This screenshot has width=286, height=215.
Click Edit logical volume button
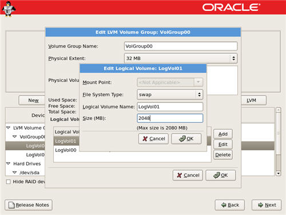(223, 144)
